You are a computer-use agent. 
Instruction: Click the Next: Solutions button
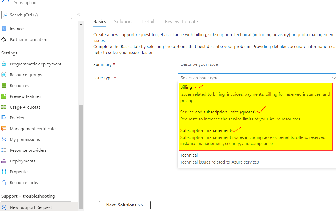point(125,205)
